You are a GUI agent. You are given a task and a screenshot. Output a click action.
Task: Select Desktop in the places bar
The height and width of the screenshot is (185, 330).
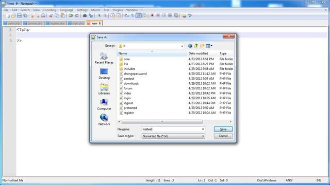104,74
